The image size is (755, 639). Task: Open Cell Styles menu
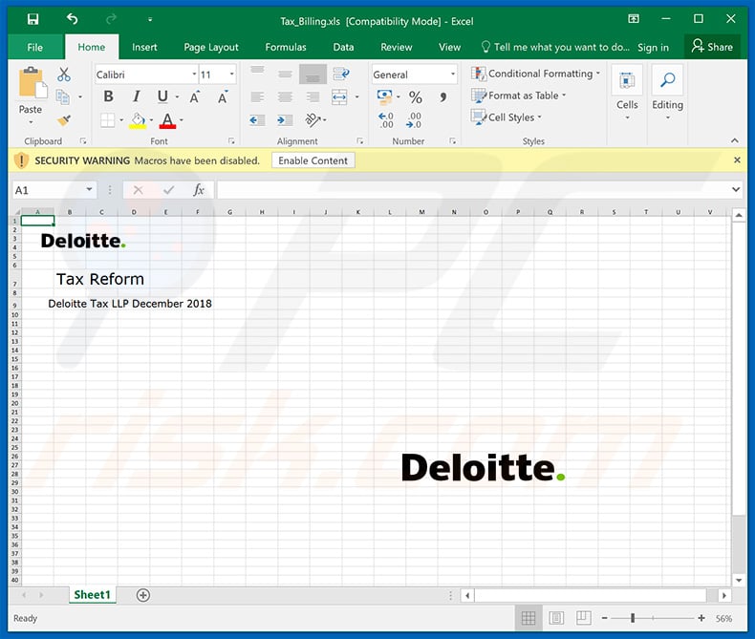point(507,117)
